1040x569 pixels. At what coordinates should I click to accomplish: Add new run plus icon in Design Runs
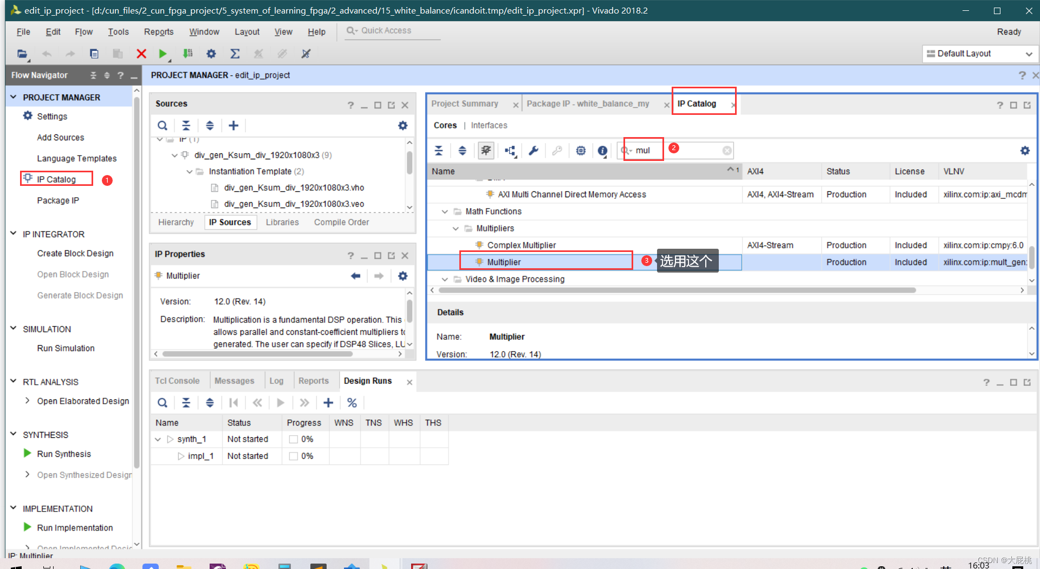[328, 403]
